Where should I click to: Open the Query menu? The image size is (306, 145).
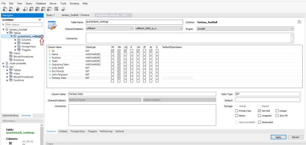29,3
